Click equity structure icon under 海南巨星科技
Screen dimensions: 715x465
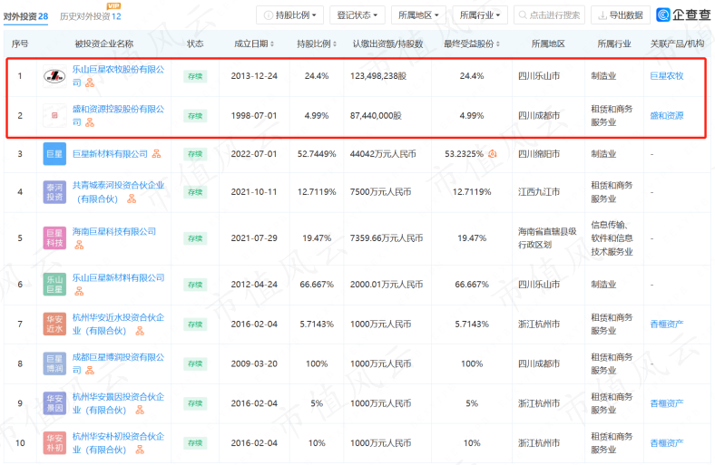click(x=79, y=246)
